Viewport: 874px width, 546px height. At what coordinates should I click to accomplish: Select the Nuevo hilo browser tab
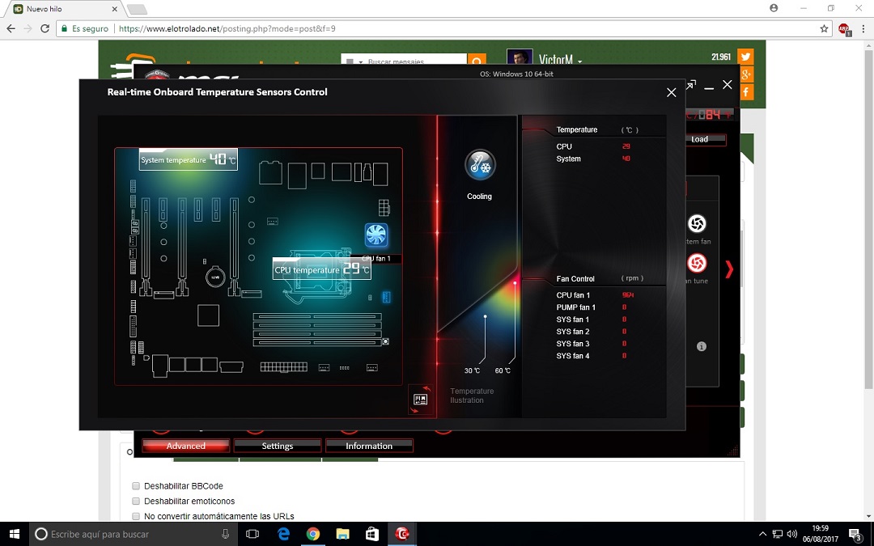66,9
